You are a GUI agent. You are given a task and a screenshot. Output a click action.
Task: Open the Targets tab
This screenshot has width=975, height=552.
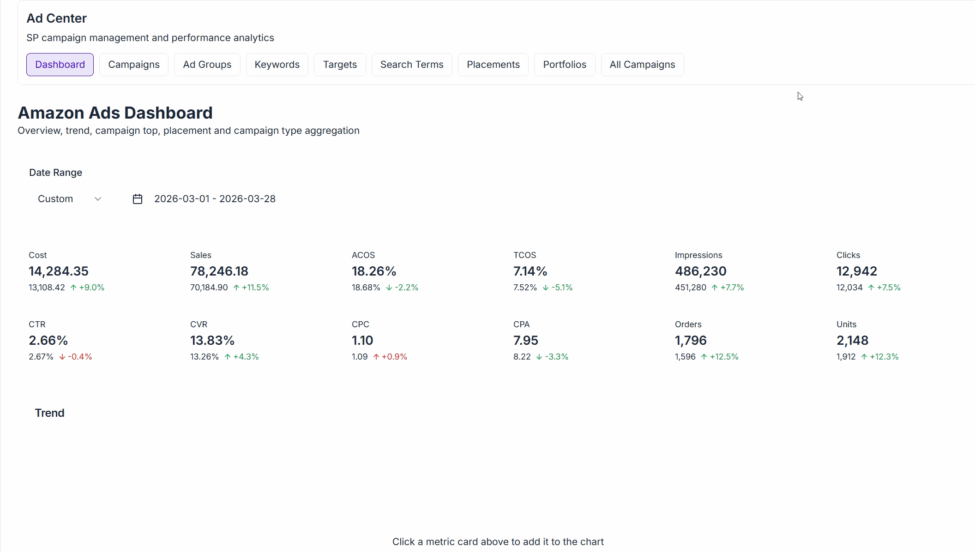[x=340, y=65]
